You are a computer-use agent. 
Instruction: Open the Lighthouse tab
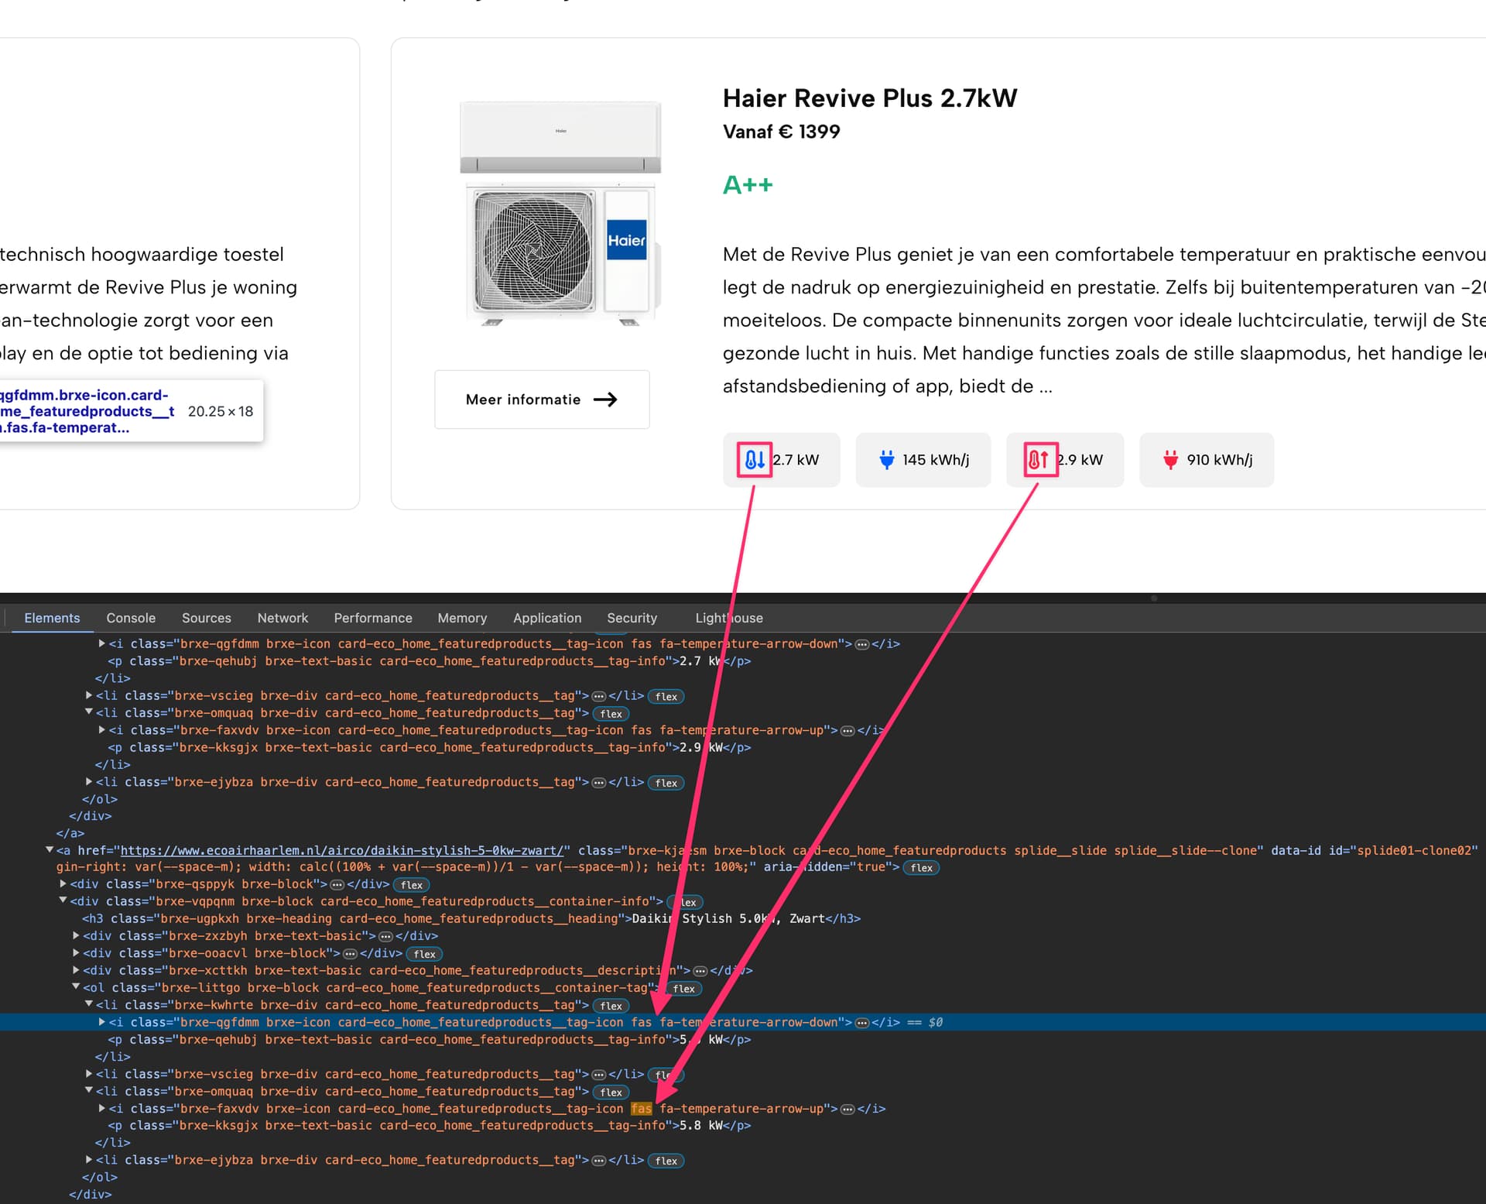point(729,618)
